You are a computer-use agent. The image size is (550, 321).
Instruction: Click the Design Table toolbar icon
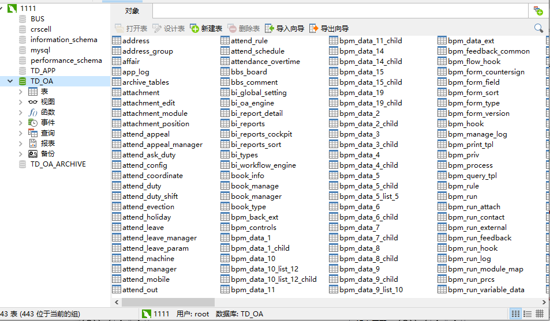[157, 28]
